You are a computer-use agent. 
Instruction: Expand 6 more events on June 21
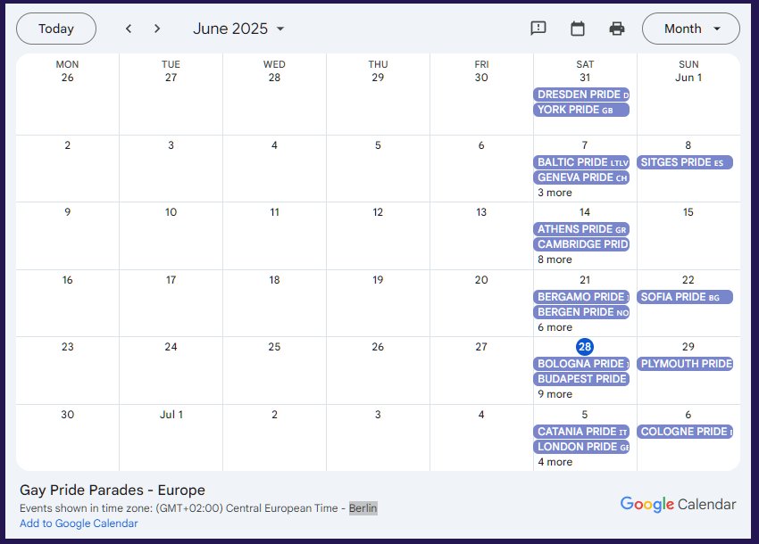pos(555,327)
